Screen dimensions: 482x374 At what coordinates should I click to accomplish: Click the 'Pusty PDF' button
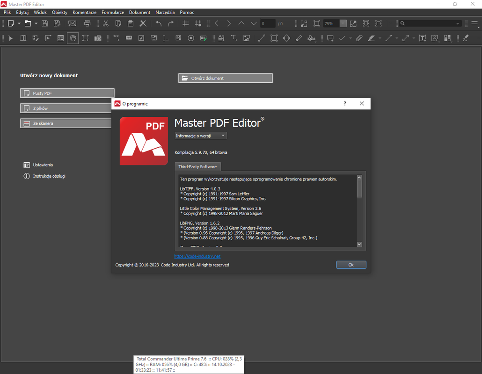pyautogui.click(x=67, y=93)
